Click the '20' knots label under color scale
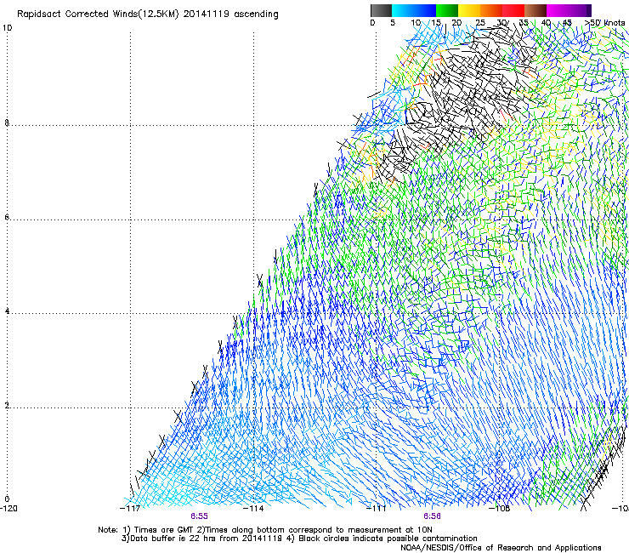 (x=456, y=23)
